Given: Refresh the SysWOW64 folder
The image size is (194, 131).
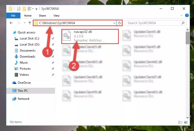Looking at the screenshot, I should tap(120, 23).
